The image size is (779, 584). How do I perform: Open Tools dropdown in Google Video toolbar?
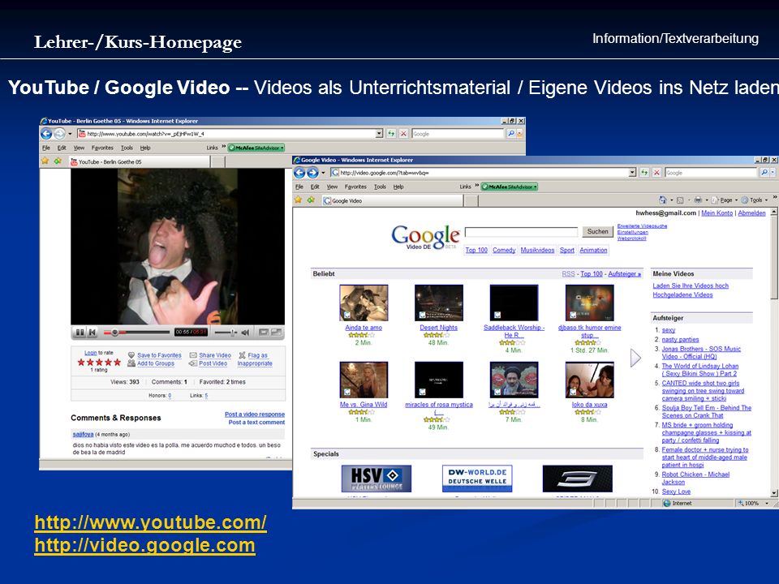click(755, 200)
